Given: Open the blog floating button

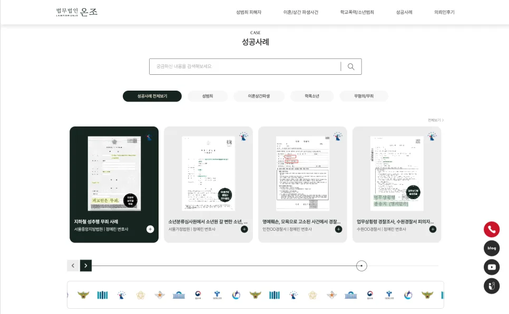Looking at the screenshot, I should (x=492, y=248).
